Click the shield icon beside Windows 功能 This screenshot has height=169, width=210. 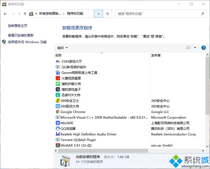click(4, 42)
